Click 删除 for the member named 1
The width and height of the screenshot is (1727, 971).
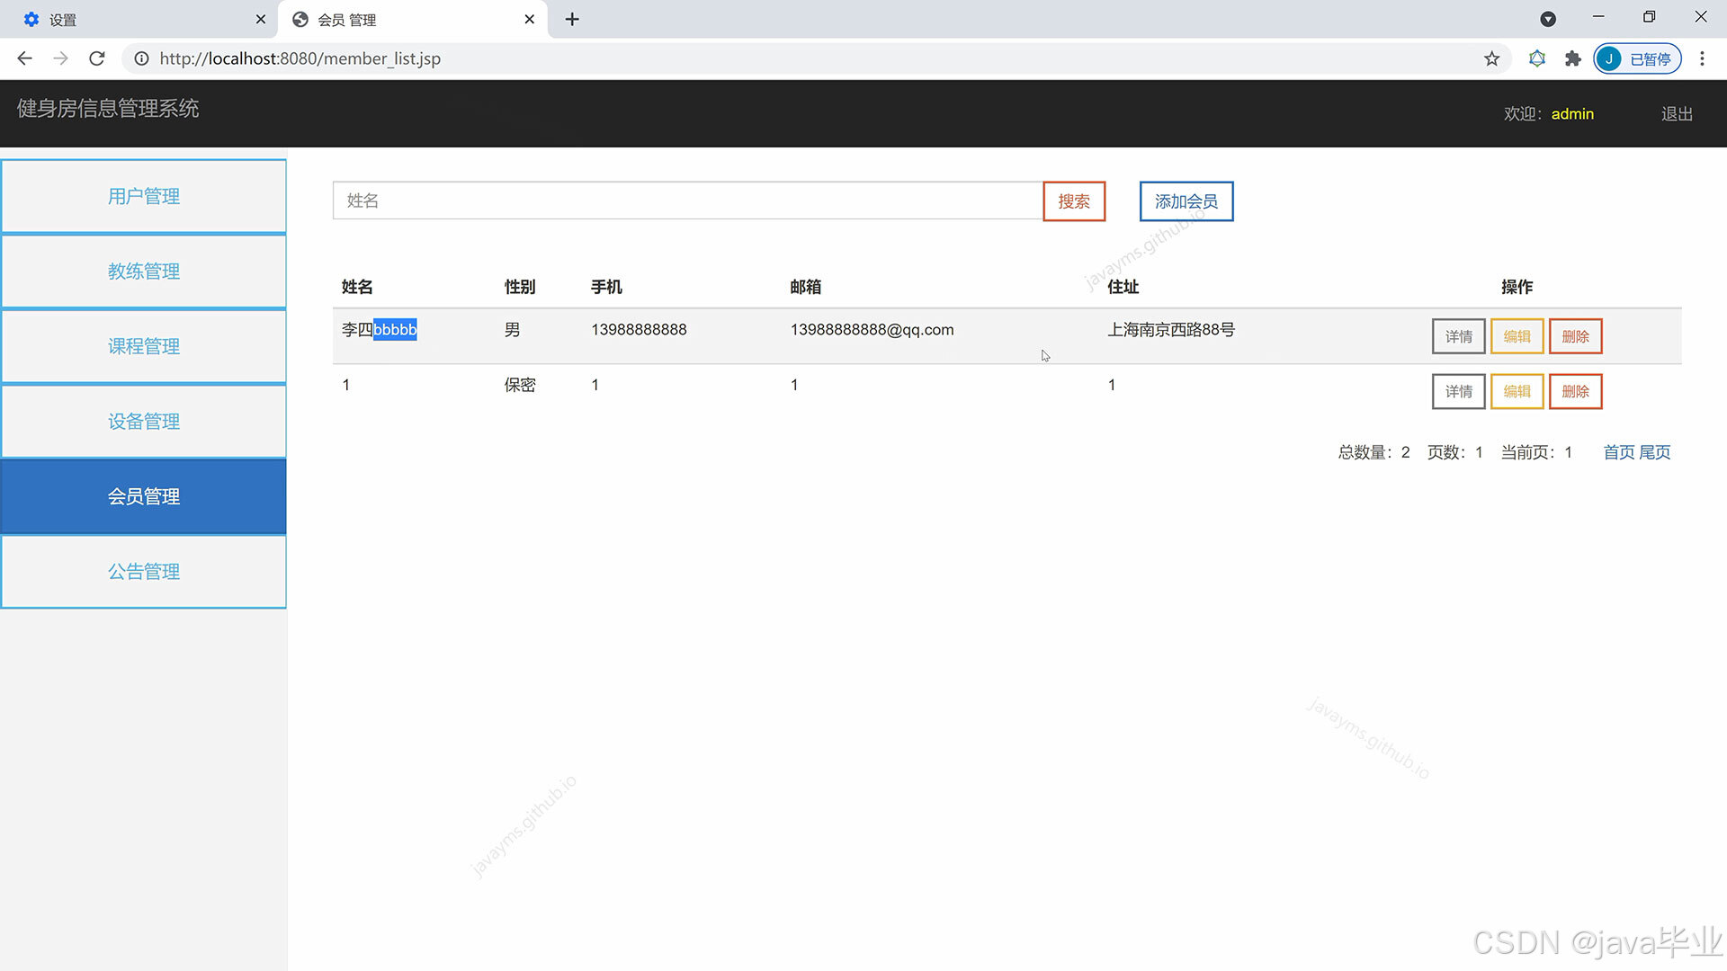click(1576, 391)
